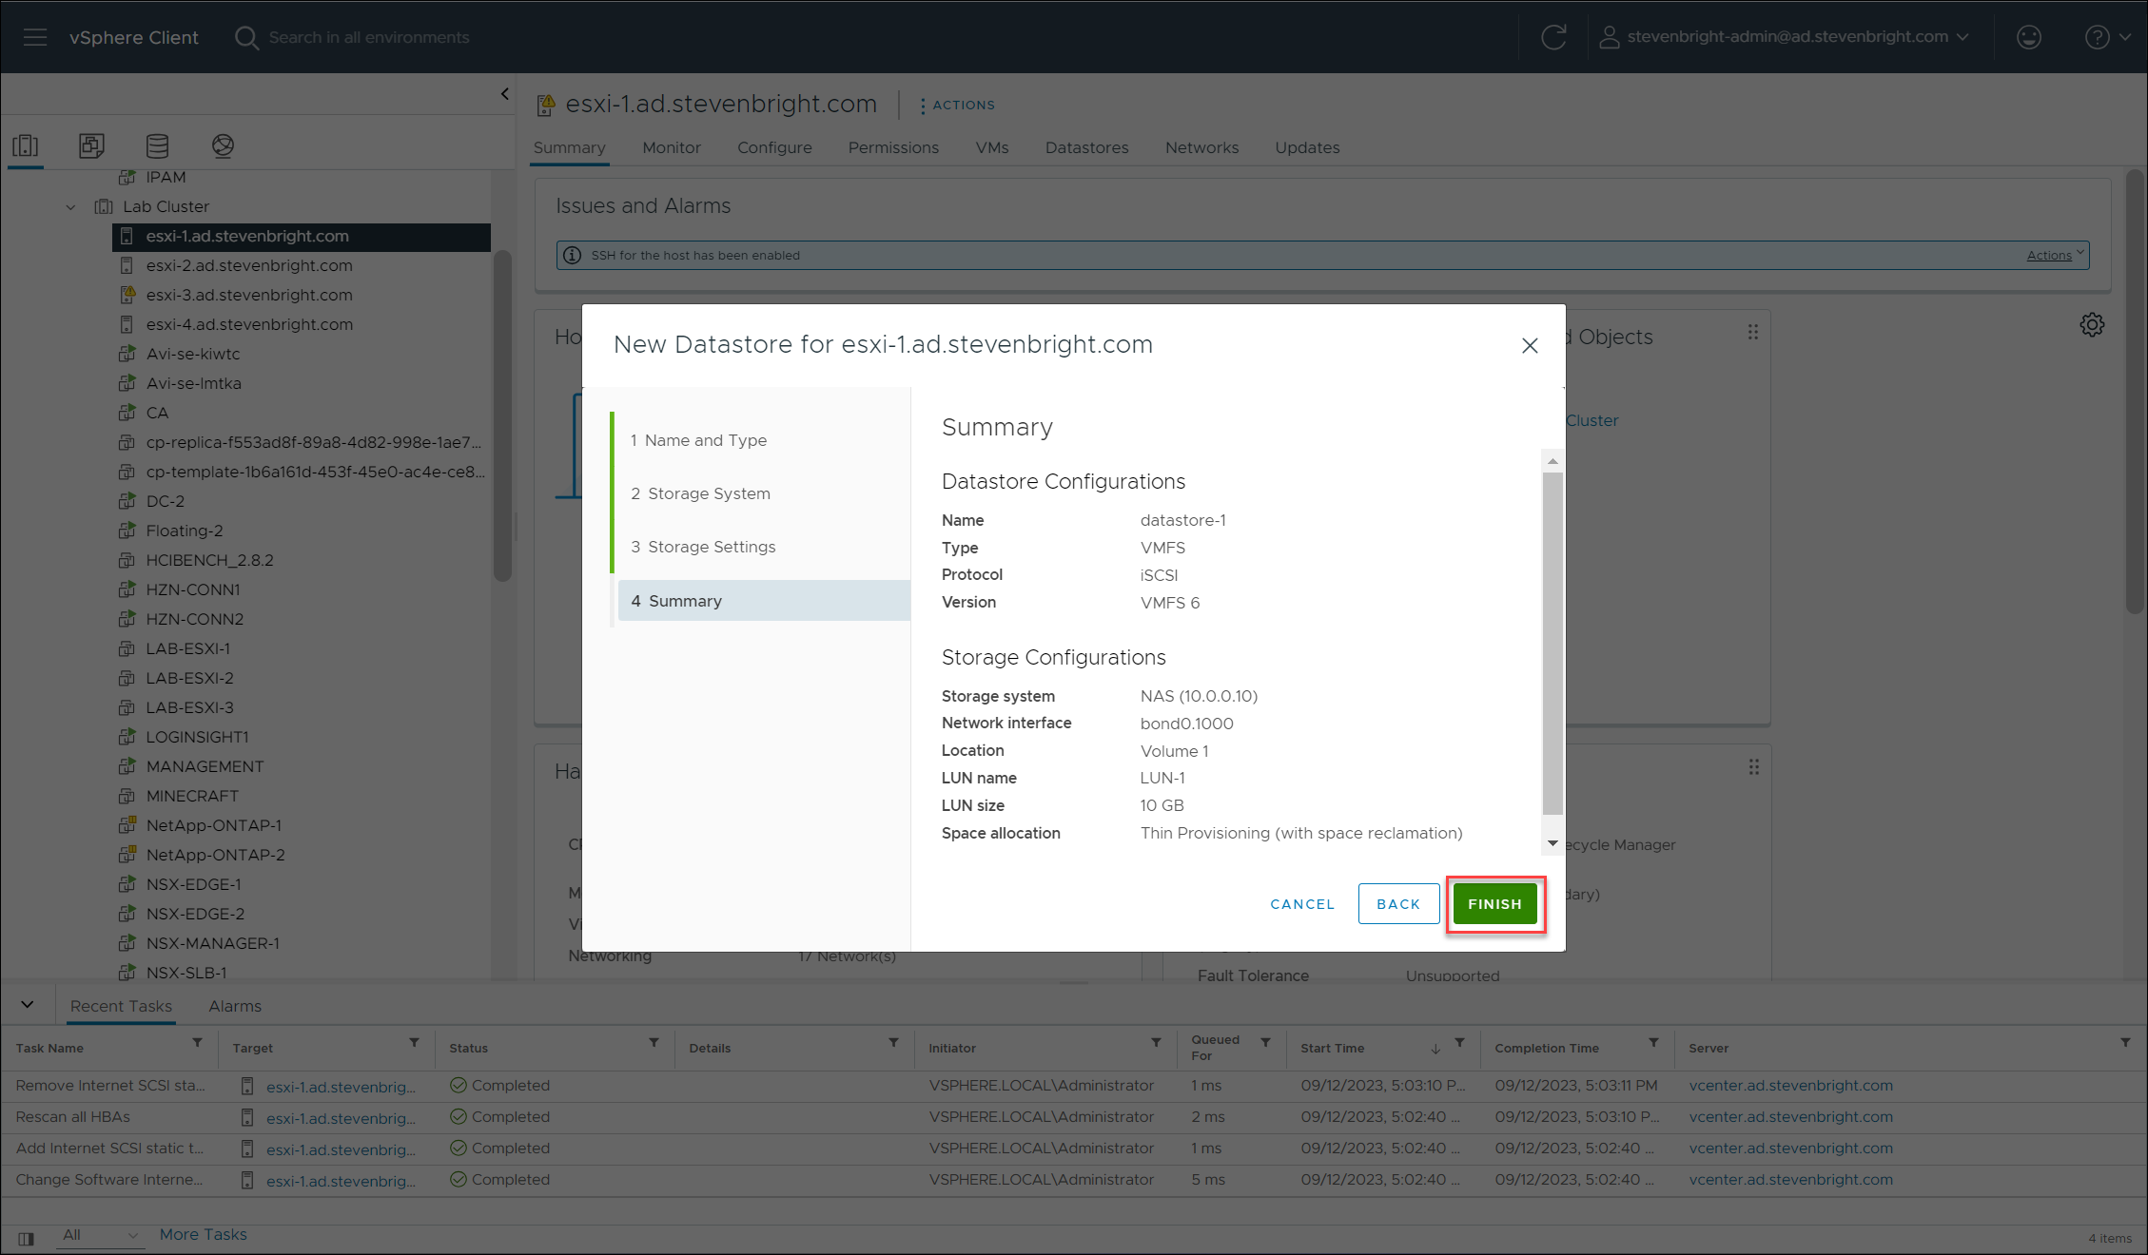Select esxi-3.ad.stevenbright.com in the tree
This screenshot has height=1255, width=2148.
[x=248, y=295]
